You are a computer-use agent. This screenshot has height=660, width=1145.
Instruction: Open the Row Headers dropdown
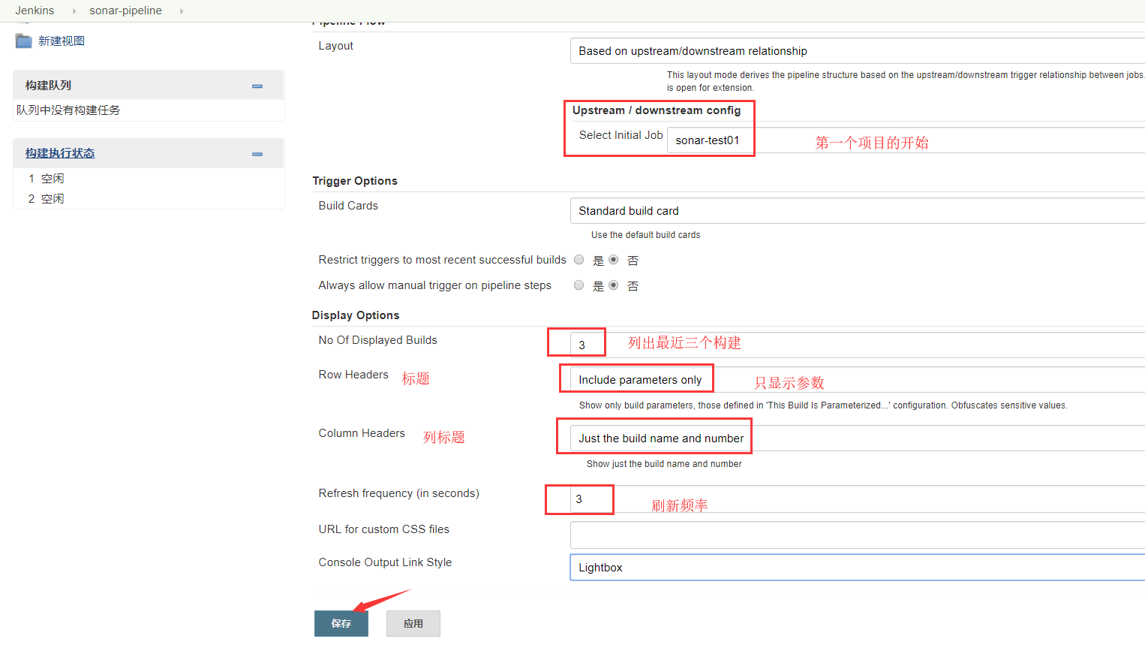(x=858, y=380)
